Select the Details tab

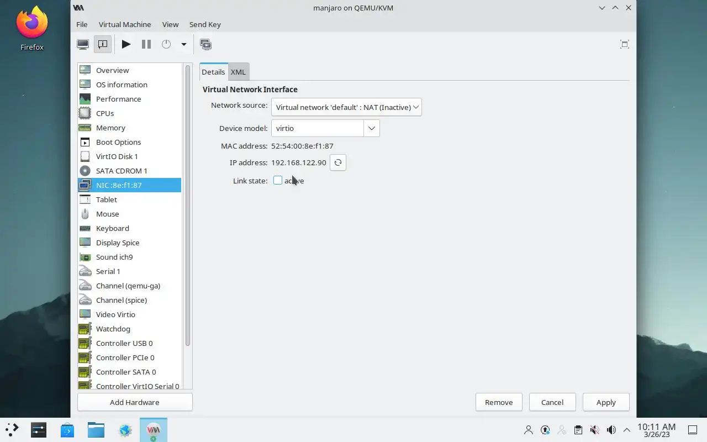click(x=213, y=72)
